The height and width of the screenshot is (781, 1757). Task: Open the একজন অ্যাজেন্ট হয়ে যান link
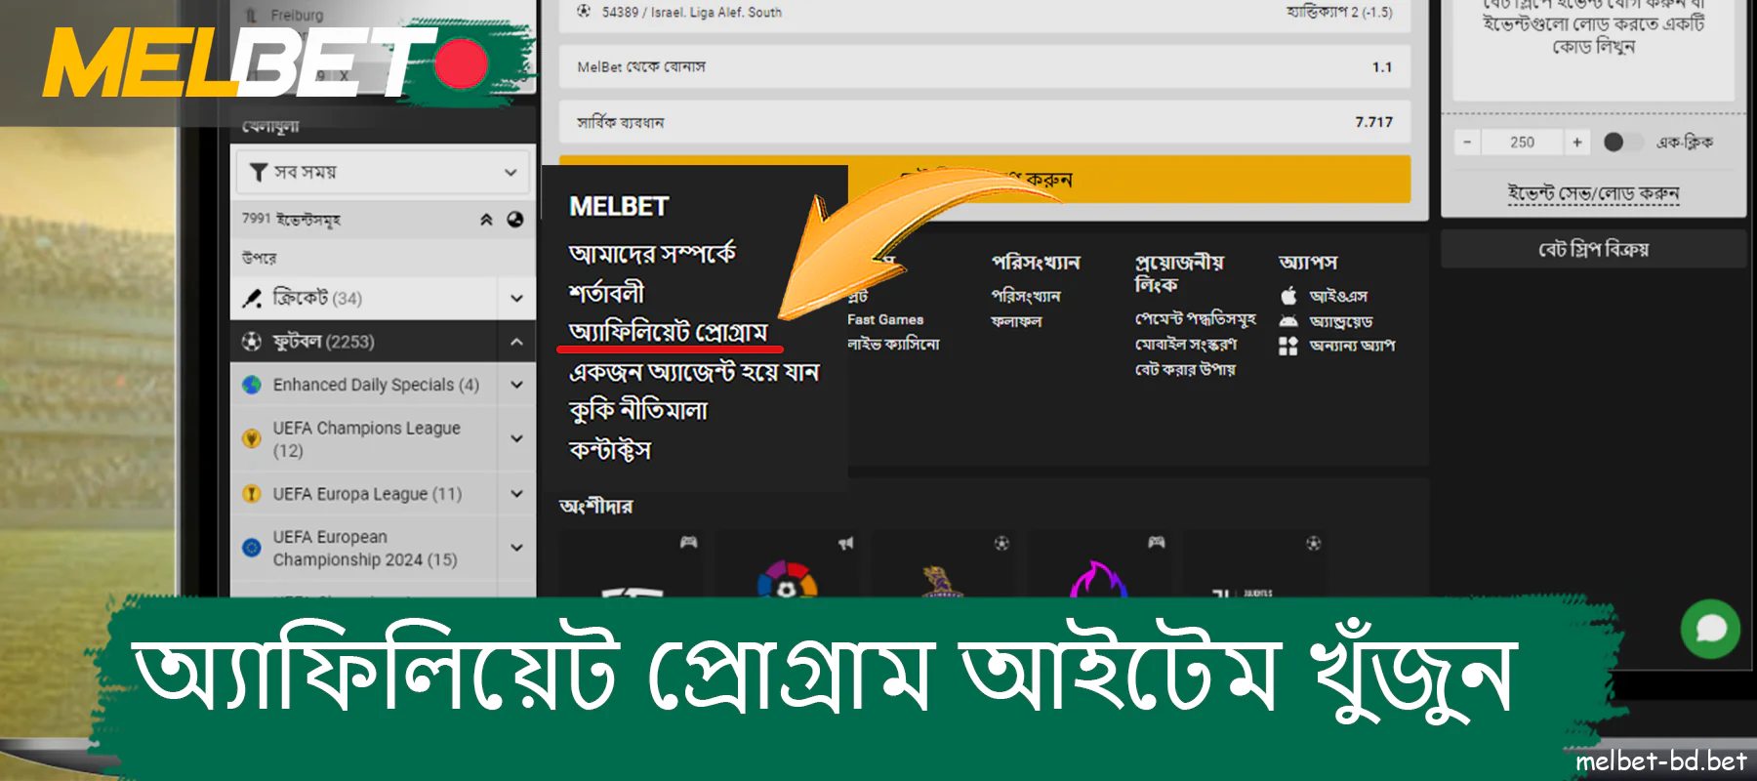694,372
